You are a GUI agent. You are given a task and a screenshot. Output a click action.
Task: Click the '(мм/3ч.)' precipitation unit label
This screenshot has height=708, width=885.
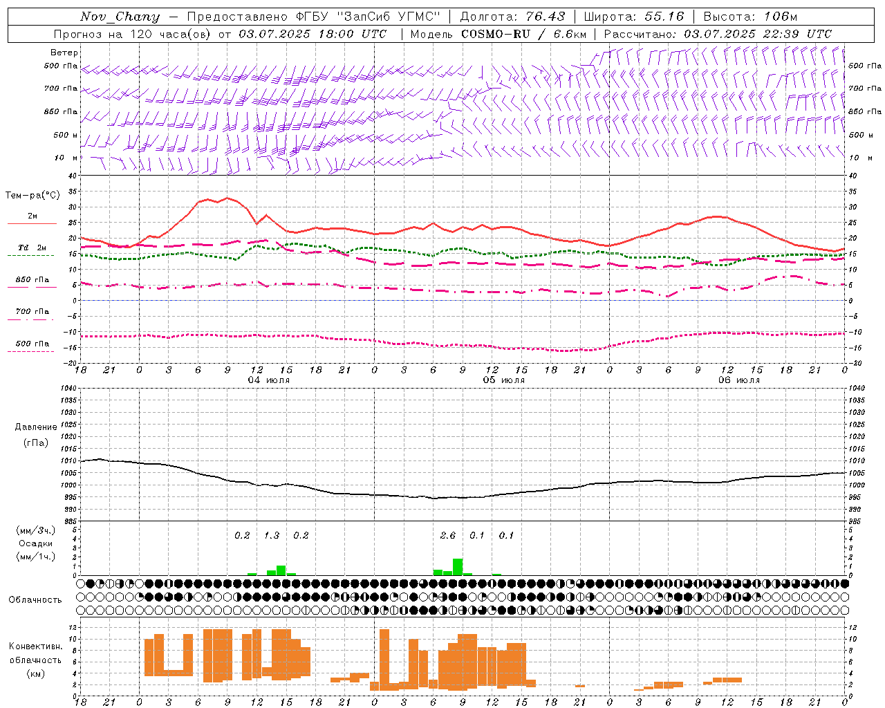[35, 530]
